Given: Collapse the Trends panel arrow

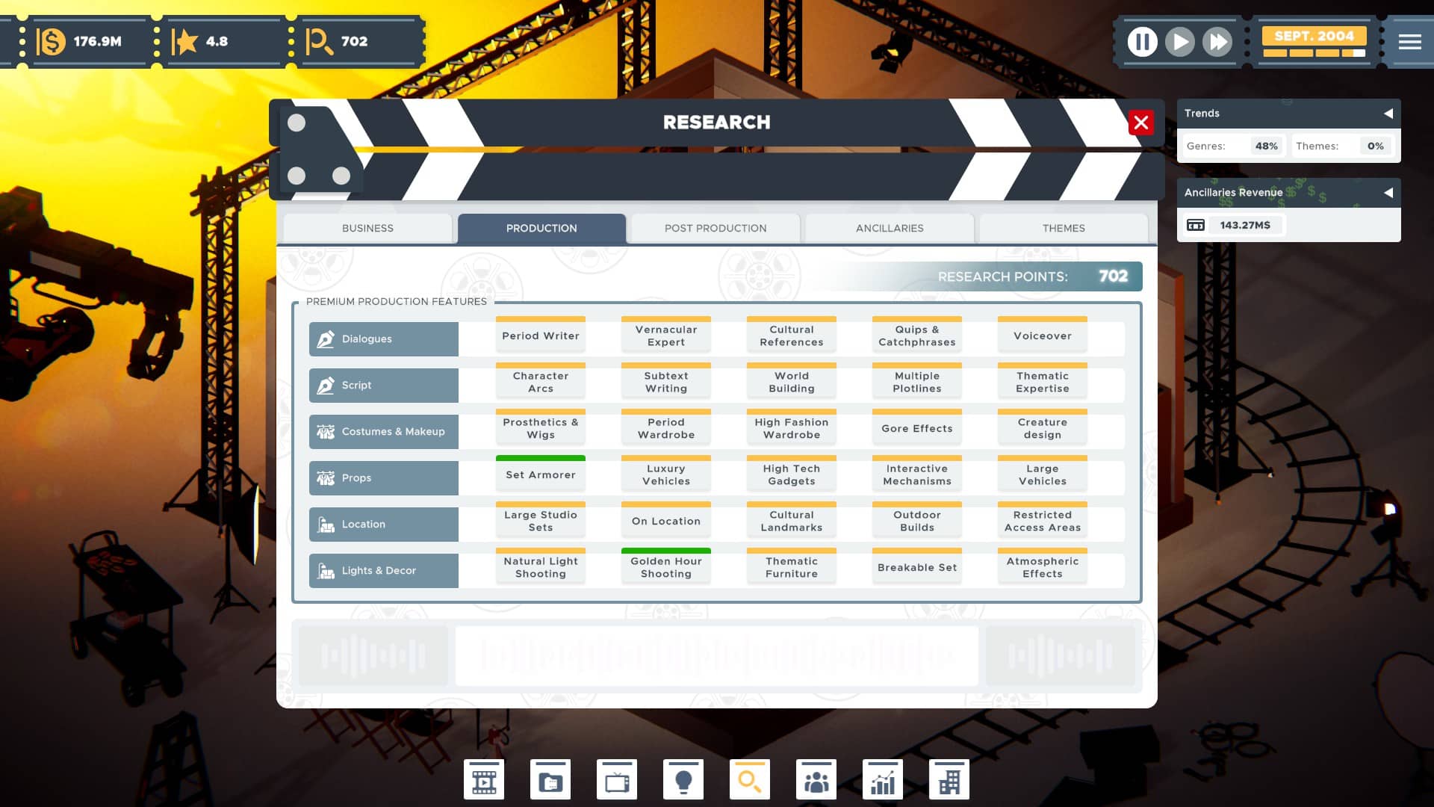Looking at the screenshot, I should [1388, 114].
